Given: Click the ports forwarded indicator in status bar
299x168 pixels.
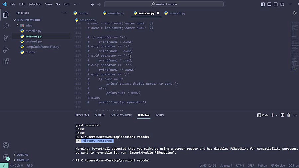Looking at the screenshot, I should coord(30,166).
